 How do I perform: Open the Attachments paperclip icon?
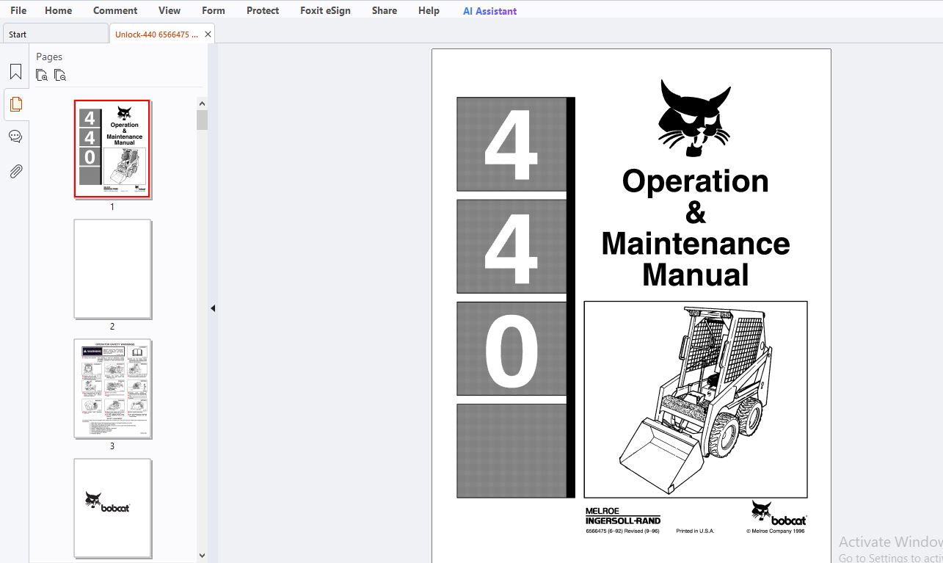click(15, 172)
